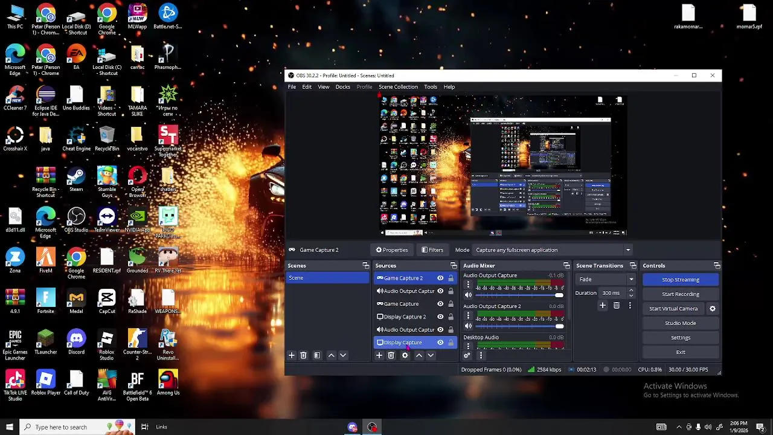
Task: Open the Docks menu
Action: [343, 87]
